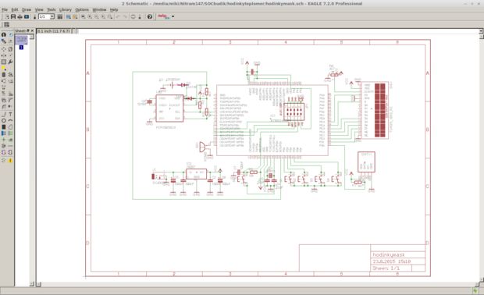Click the Save icon in toolbar
This screenshot has width=484, height=295.
13,16
